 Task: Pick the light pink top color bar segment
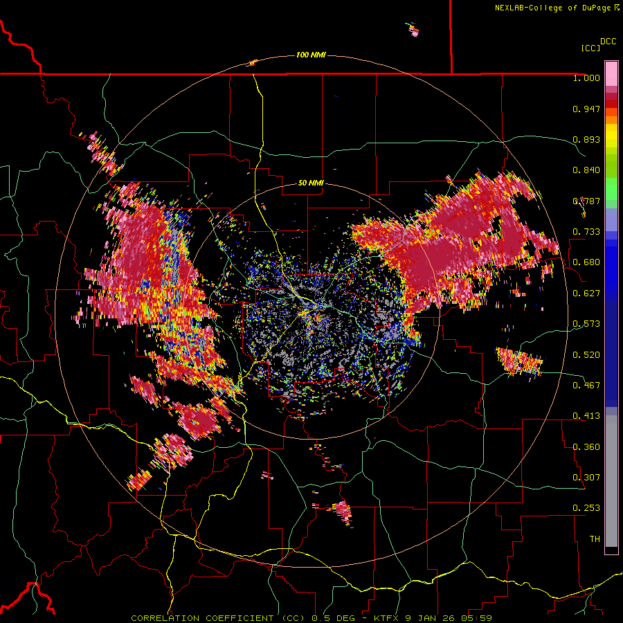click(x=611, y=73)
